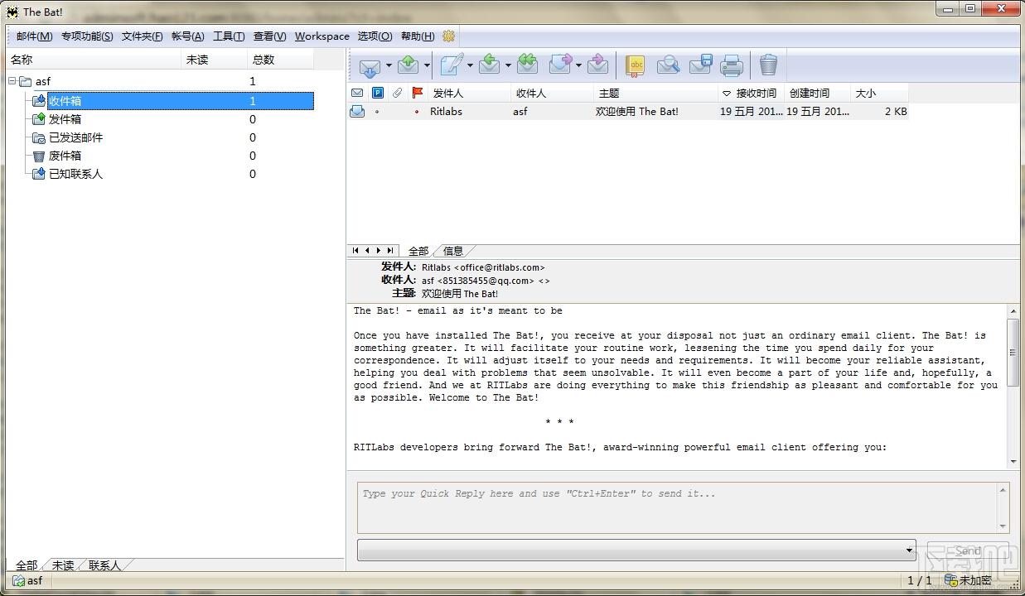The height and width of the screenshot is (596, 1025).
Task: Click the previous-message navigation arrow
Action: pos(367,251)
